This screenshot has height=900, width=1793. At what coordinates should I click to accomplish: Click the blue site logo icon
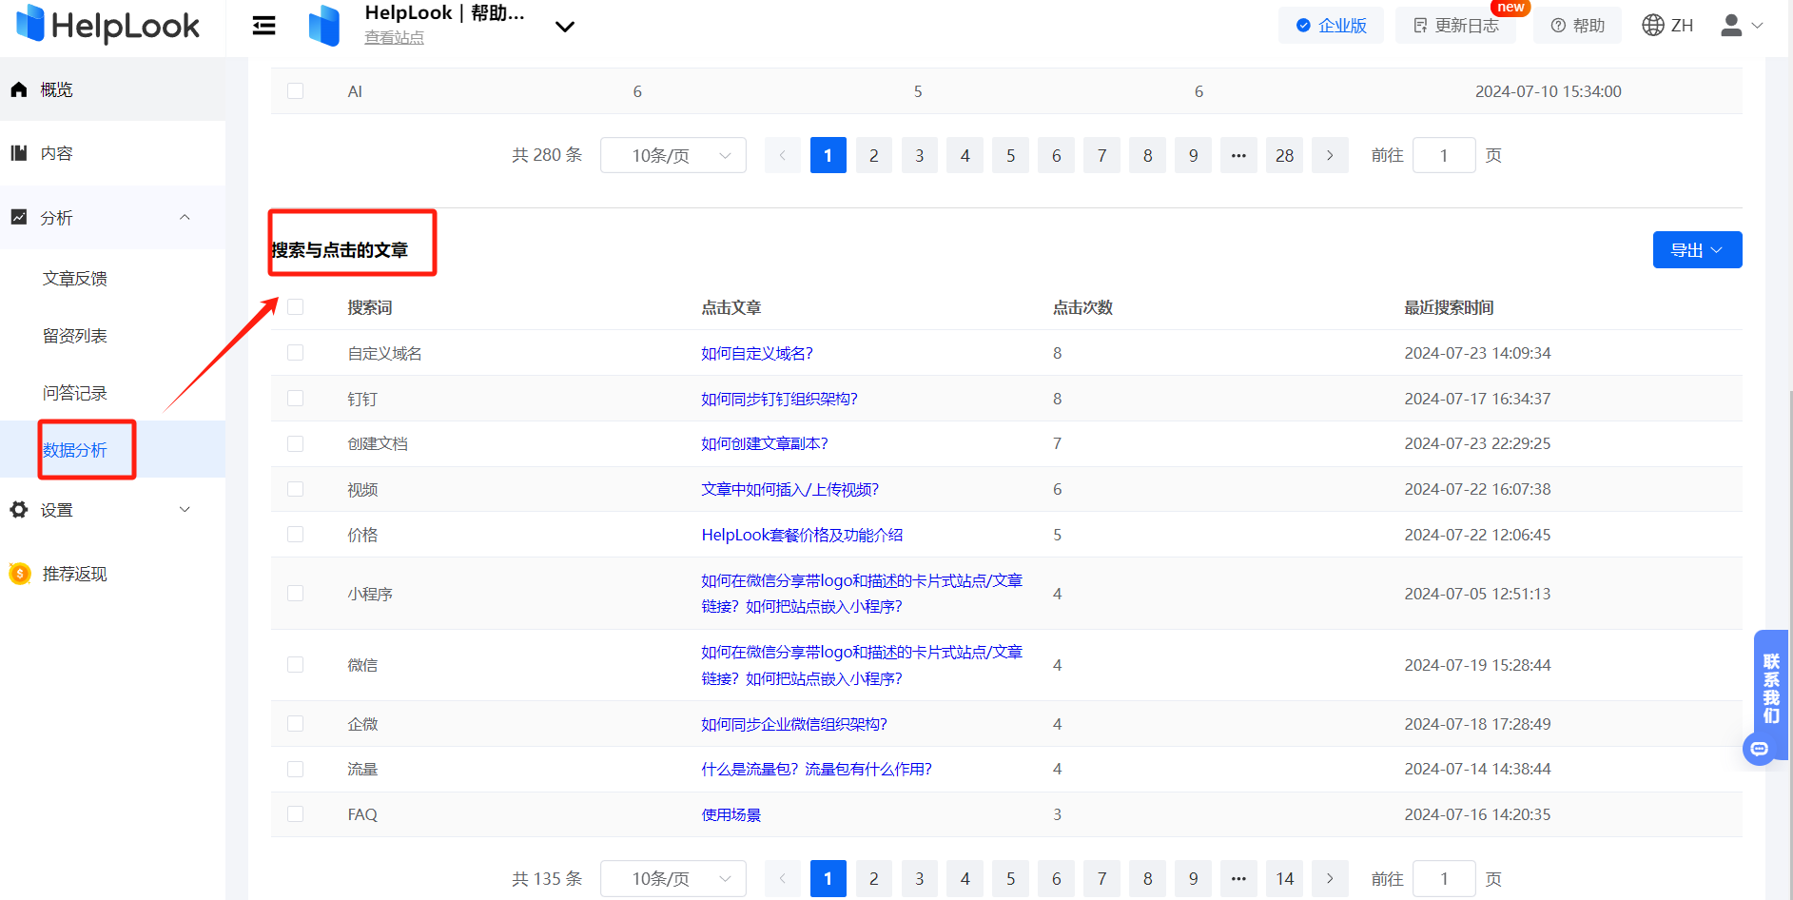click(x=324, y=26)
